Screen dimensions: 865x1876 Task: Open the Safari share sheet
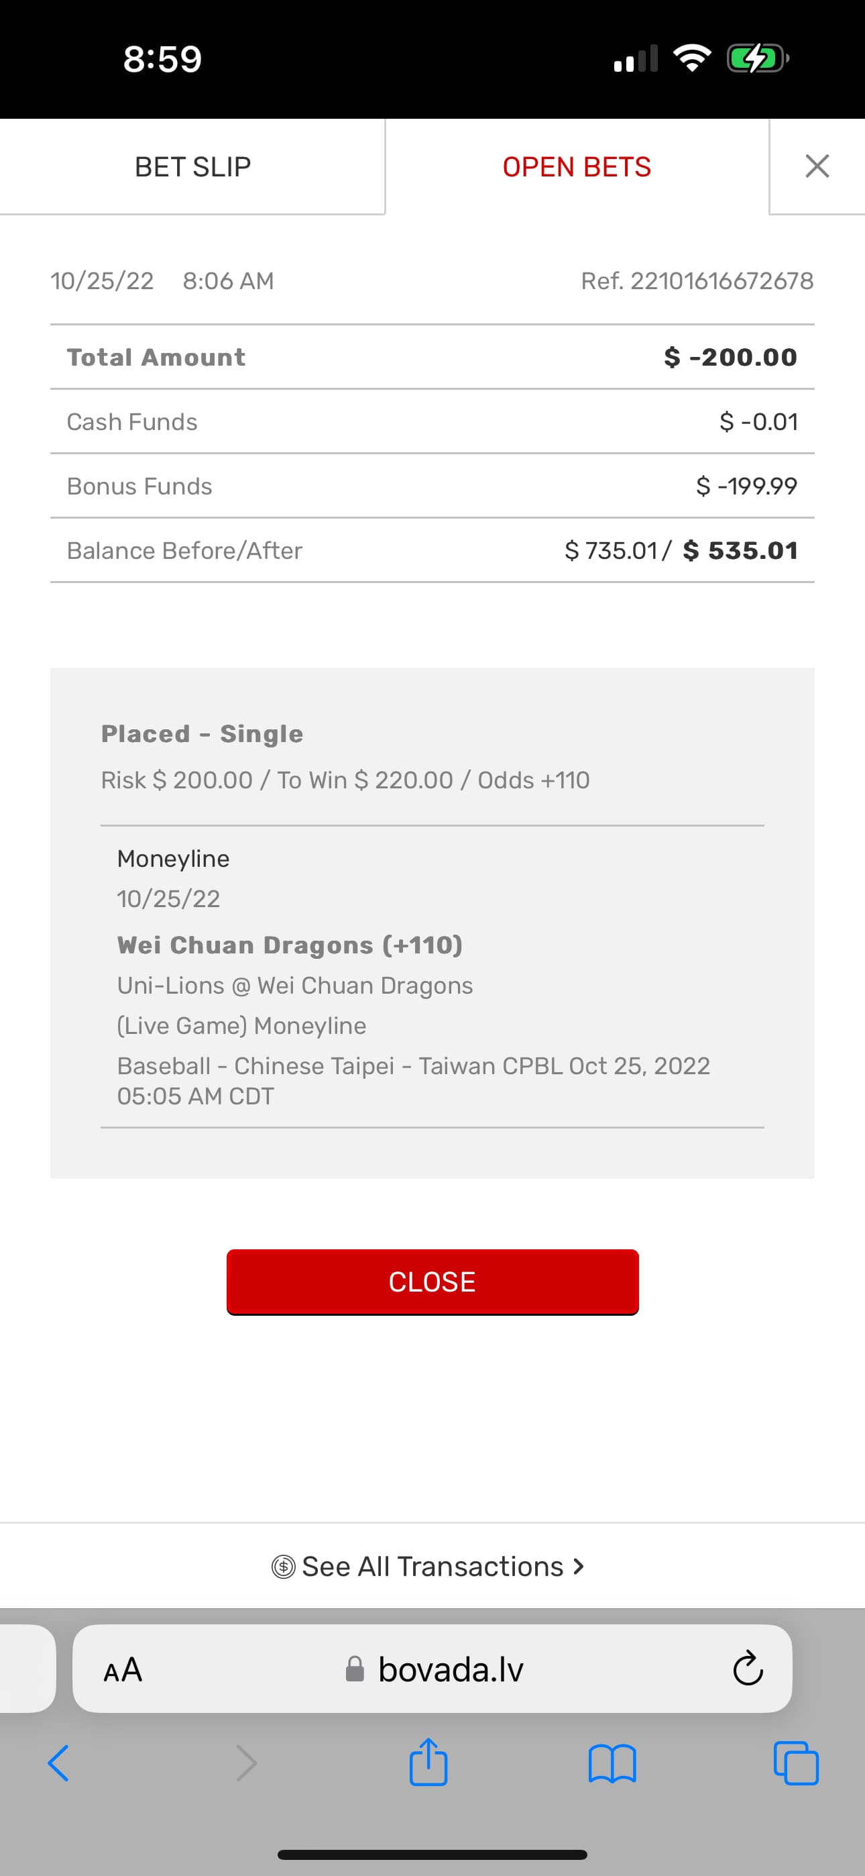click(x=428, y=1762)
